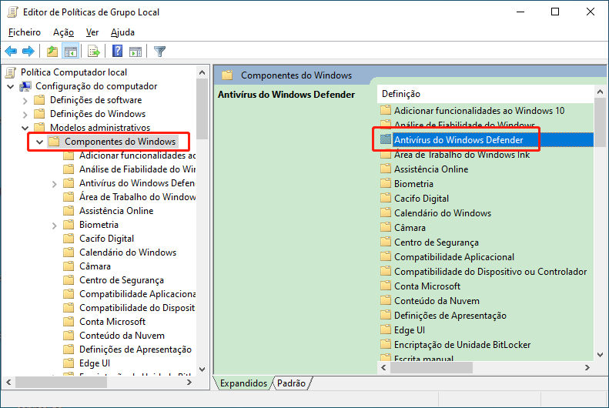Maximize the Editor de Políticas window
609x408 pixels.
(555, 12)
